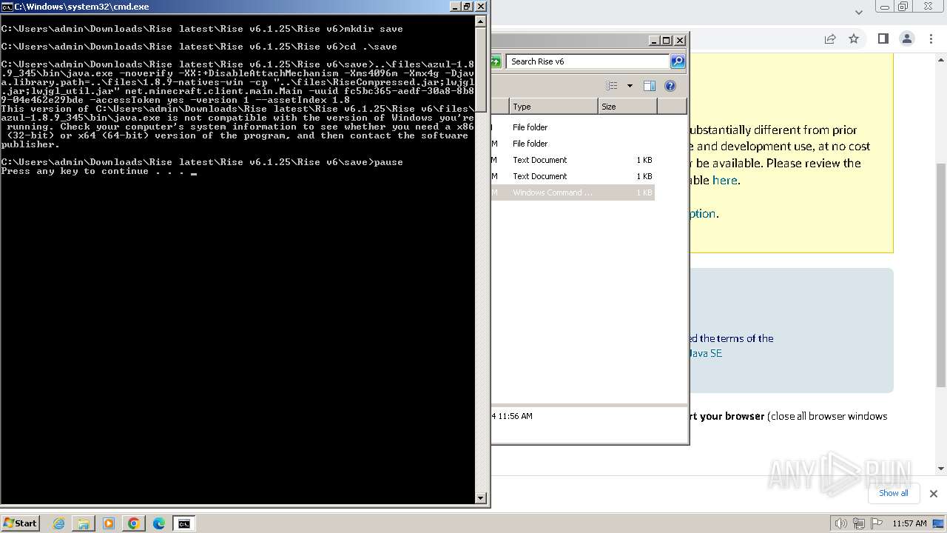The height and width of the screenshot is (533, 947).
Task: Click the search magnifier button in Explorer
Action: tap(677, 61)
